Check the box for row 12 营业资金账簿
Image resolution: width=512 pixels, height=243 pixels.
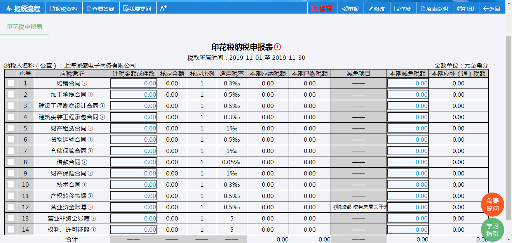(10, 207)
